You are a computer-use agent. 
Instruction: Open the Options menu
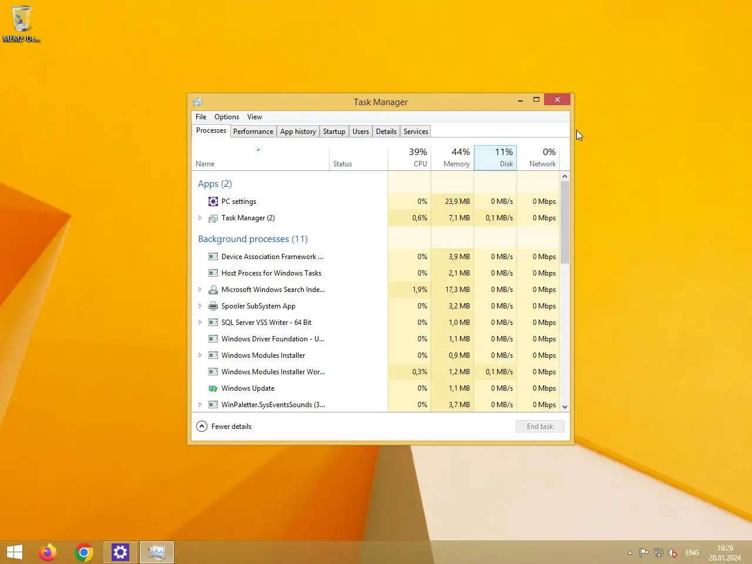coord(227,117)
